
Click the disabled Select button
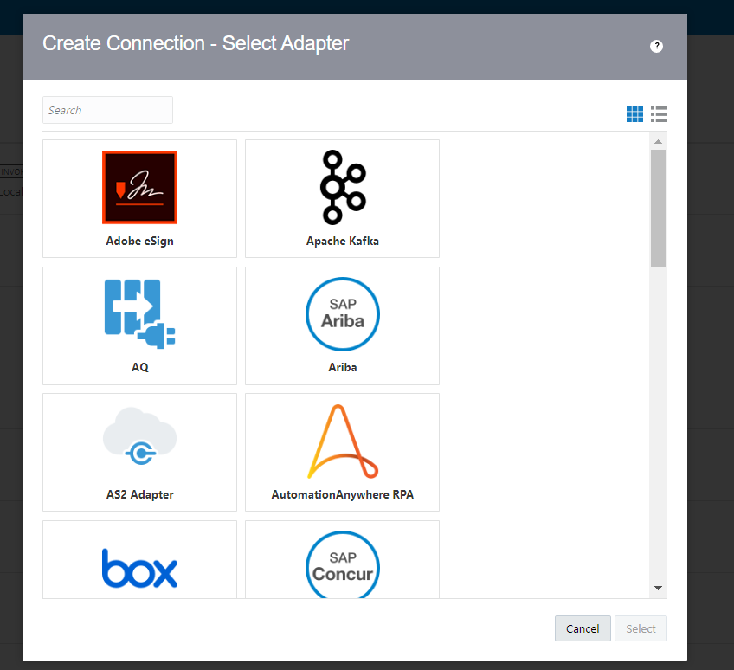(x=641, y=628)
